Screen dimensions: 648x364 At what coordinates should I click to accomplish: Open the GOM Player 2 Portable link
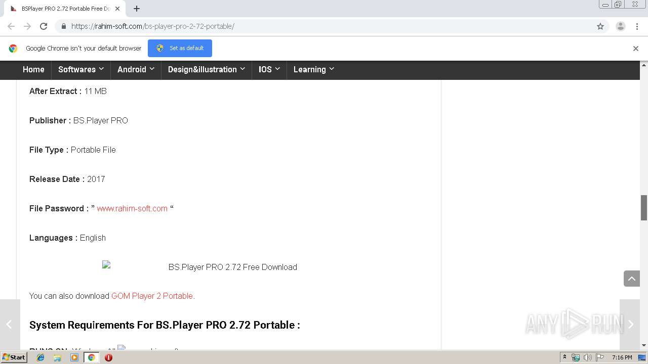click(x=152, y=296)
